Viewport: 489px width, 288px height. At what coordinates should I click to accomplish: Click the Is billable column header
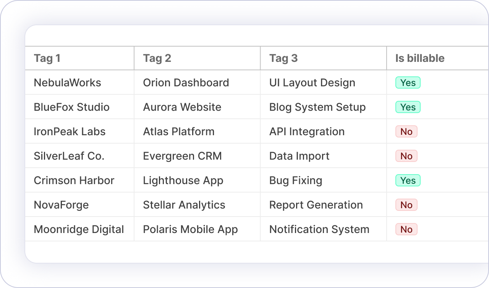tap(420, 58)
